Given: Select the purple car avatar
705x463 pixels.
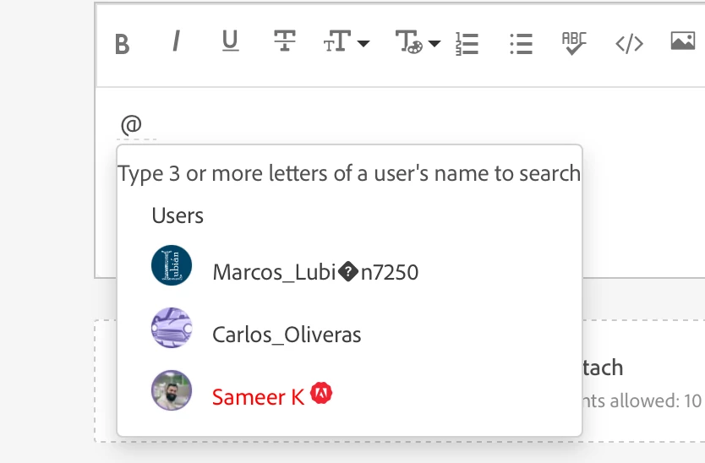Looking at the screenshot, I should pyautogui.click(x=172, y=328).
